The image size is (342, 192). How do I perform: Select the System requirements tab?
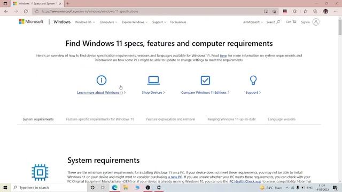38,119
